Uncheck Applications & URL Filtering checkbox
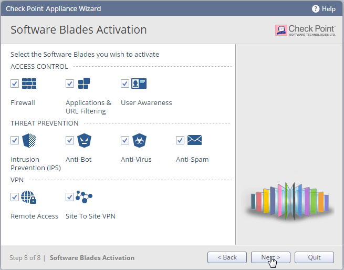 tap(70, 84)
